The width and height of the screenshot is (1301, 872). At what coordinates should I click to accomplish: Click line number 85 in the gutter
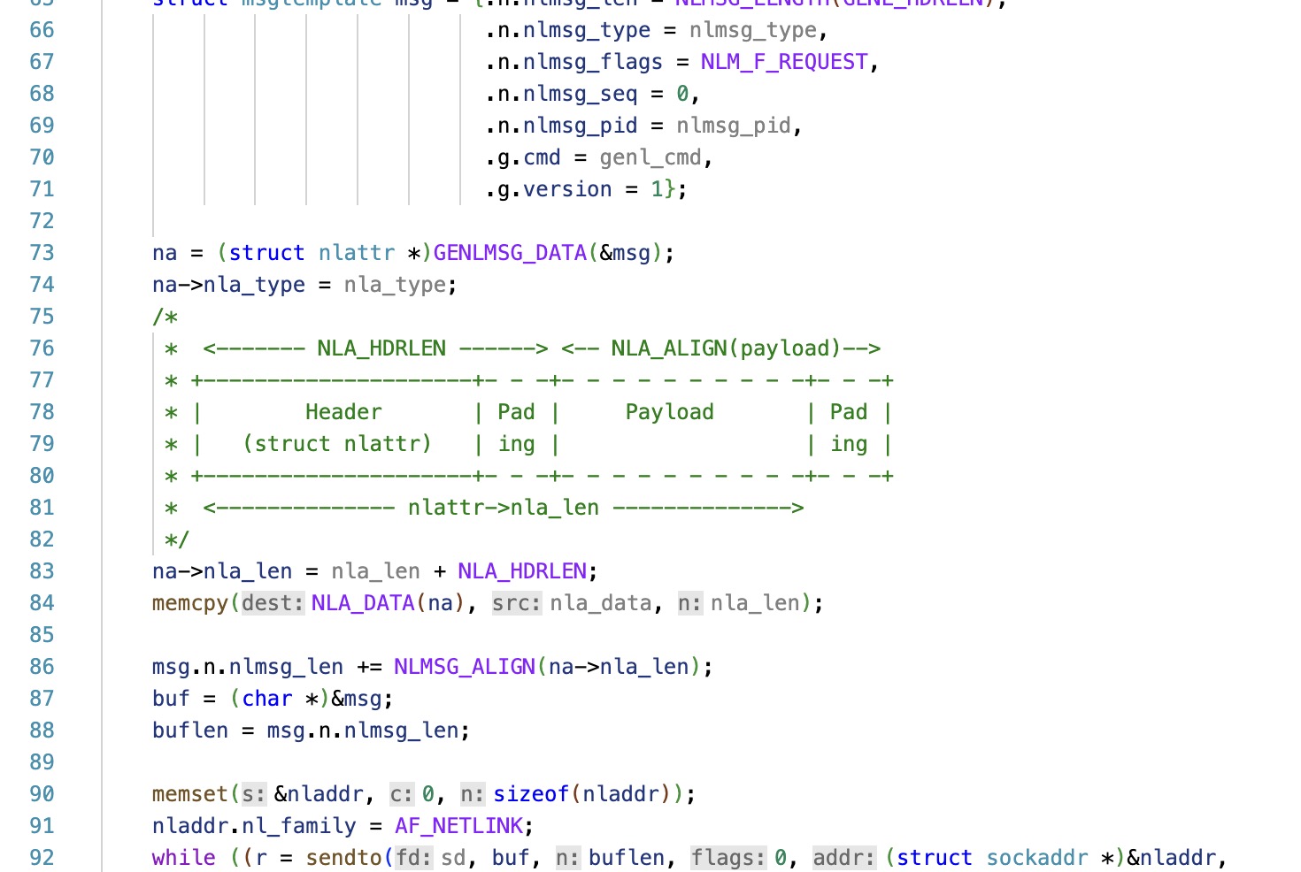pos(42,635)
